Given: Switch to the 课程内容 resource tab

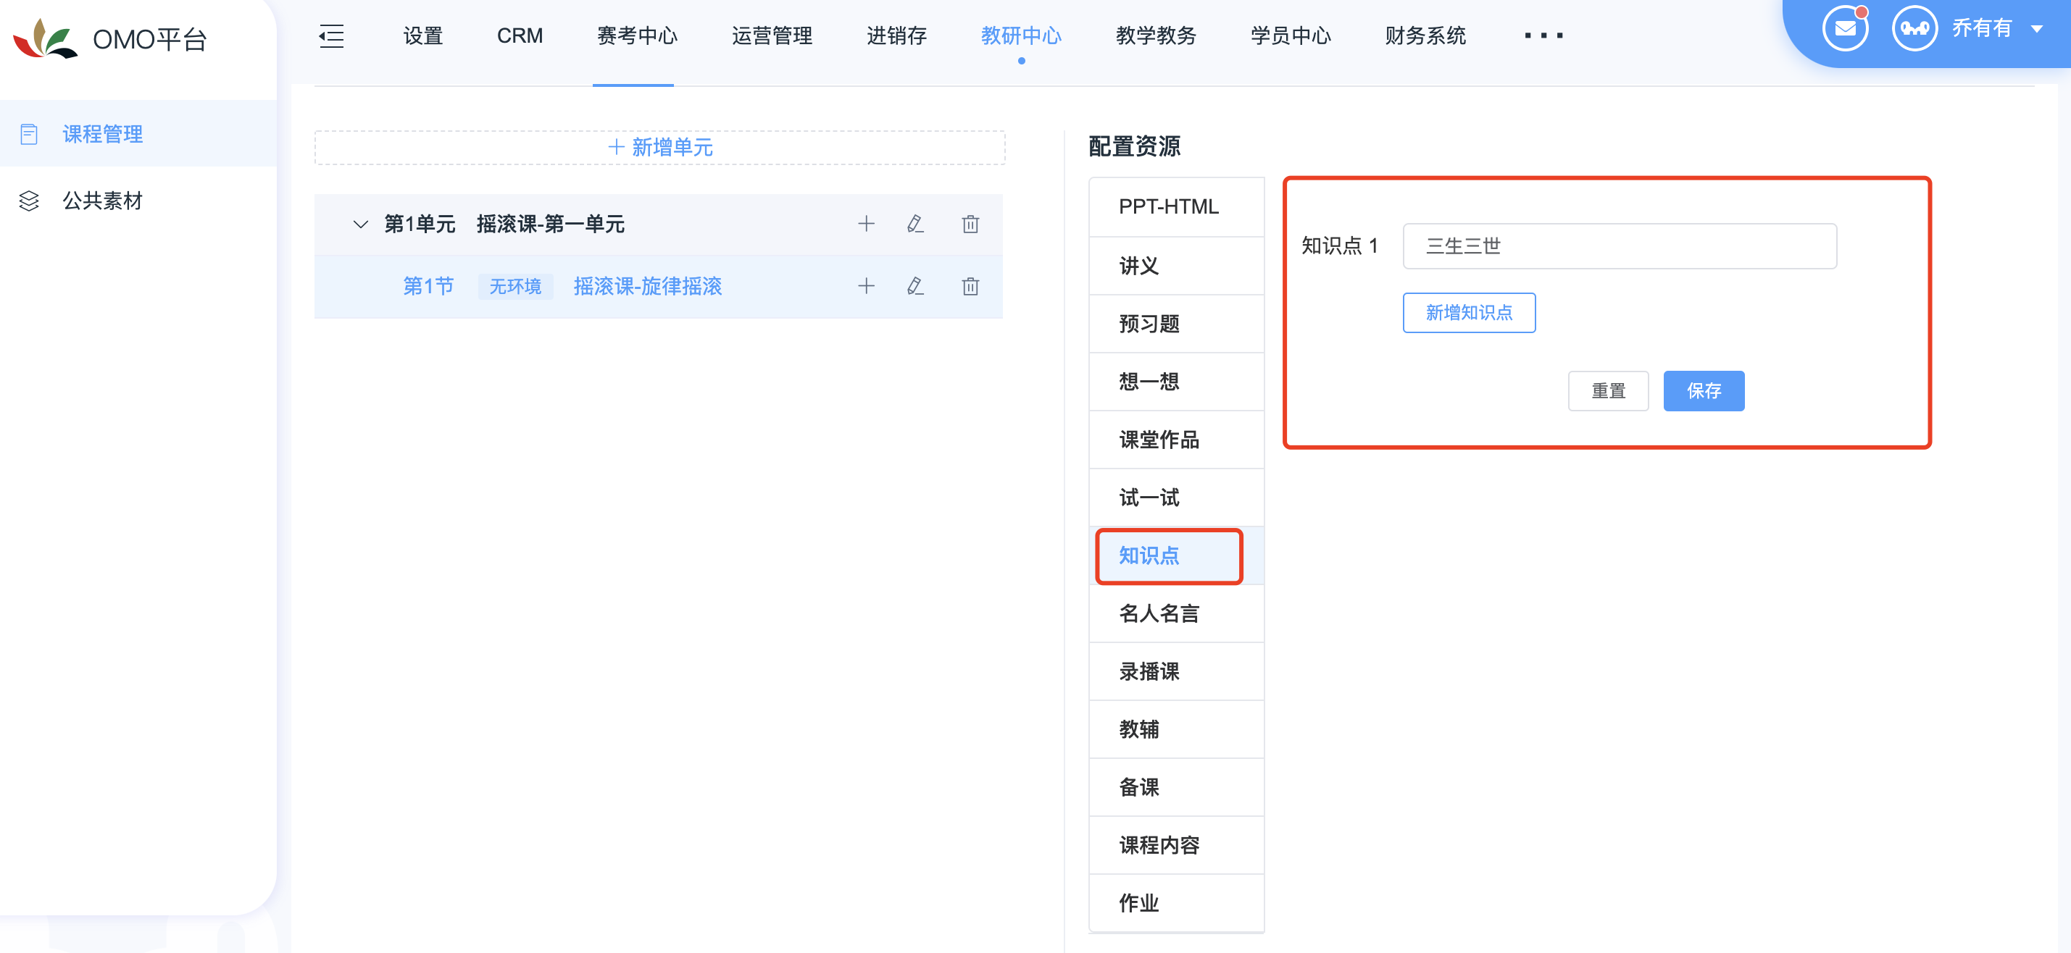Looking at the screenshot, I should coord(1176,845).
